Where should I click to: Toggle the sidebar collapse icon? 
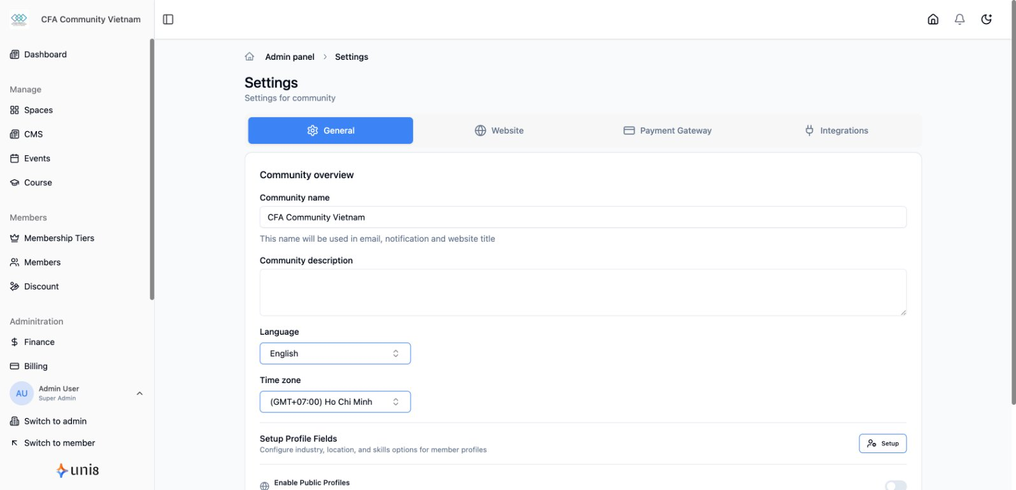tap(168, 19)
